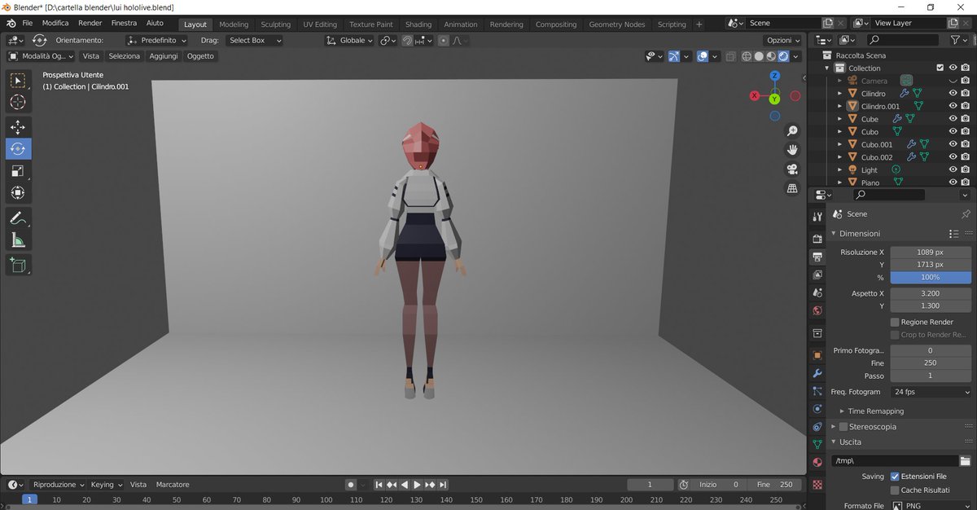Open the Physics properties tab
This screenshot has height=510, width=977.
817,409
